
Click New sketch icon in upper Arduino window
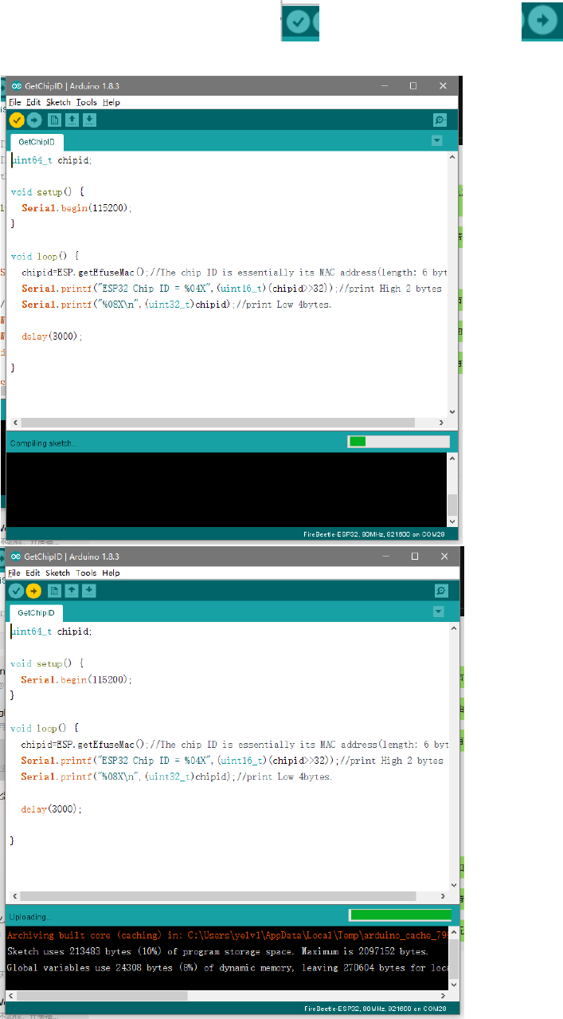click(54, 120)
